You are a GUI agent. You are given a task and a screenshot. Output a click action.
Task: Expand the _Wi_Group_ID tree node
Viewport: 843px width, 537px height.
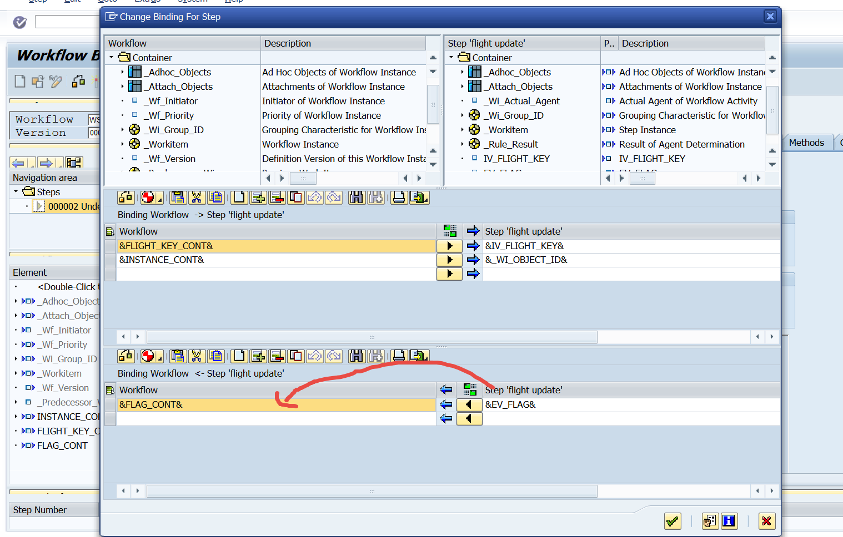[x=122, y=129]
